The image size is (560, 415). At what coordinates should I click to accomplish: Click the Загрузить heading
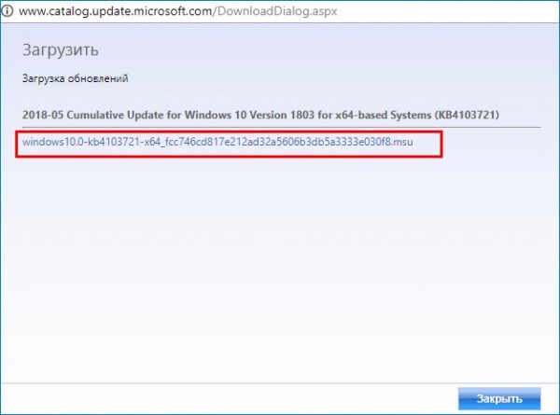[61, 50]
